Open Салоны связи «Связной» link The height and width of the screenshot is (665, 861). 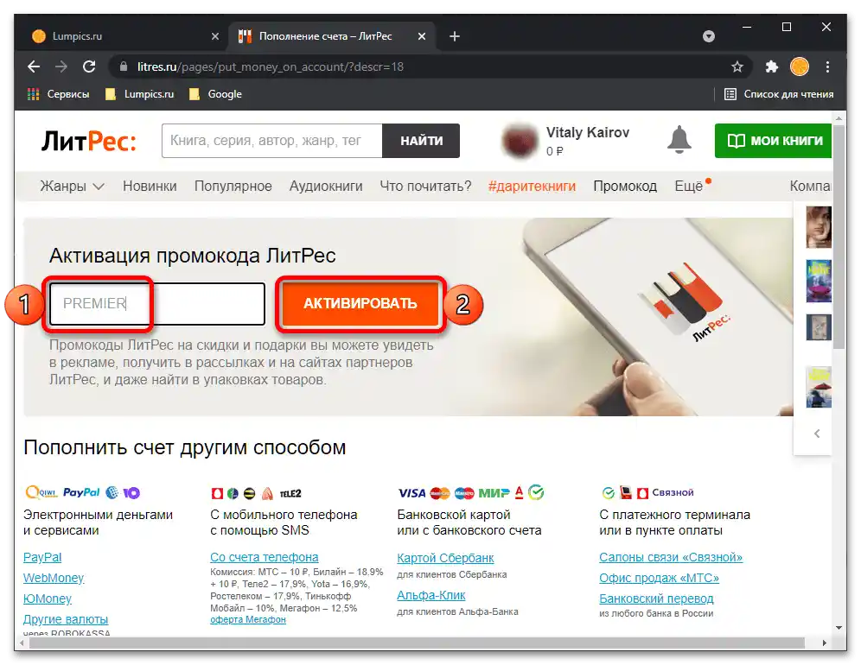(671, 557)
